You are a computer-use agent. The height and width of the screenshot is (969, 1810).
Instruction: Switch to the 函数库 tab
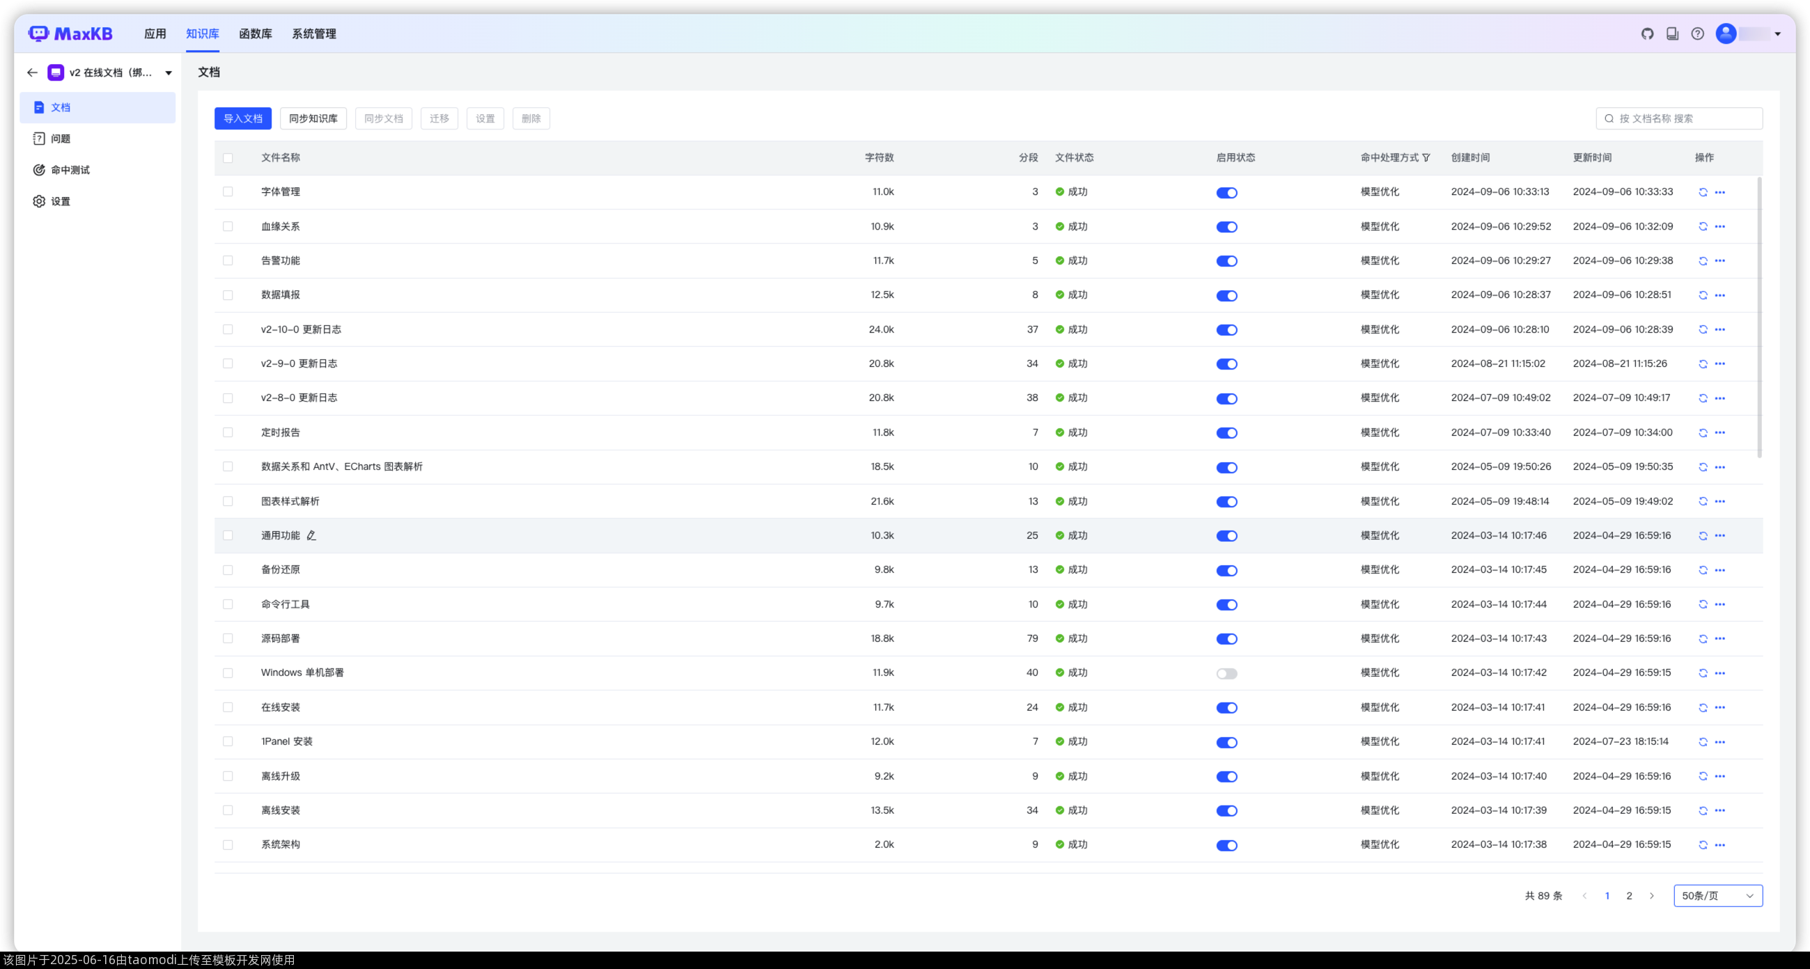tap(255, 33)
